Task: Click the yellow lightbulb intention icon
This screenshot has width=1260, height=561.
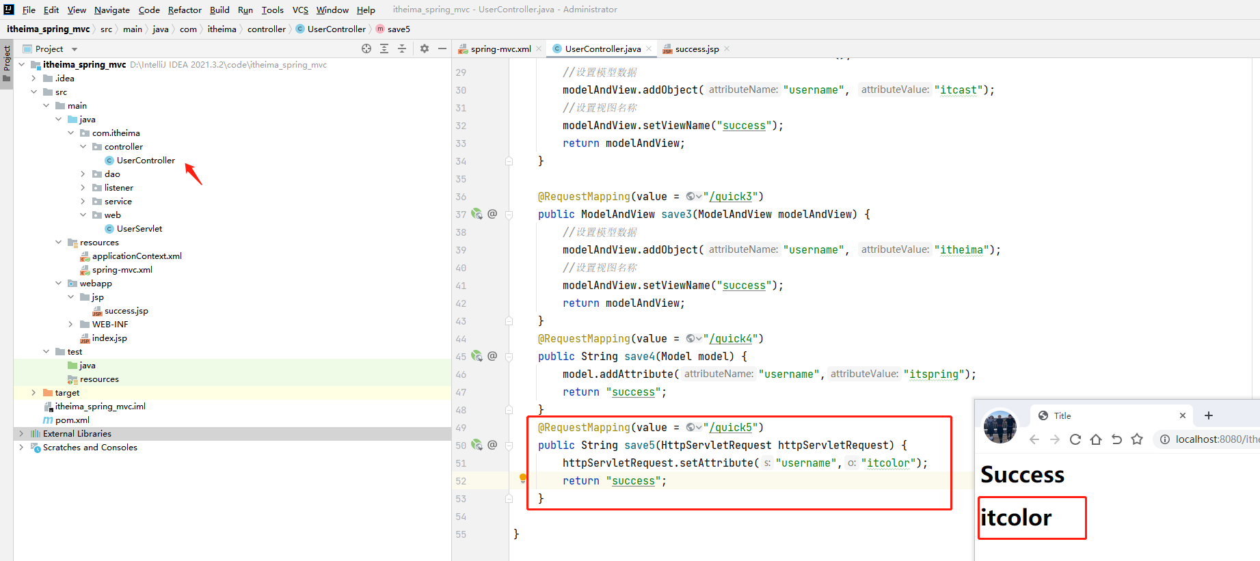Action: [x=523, y=478]
